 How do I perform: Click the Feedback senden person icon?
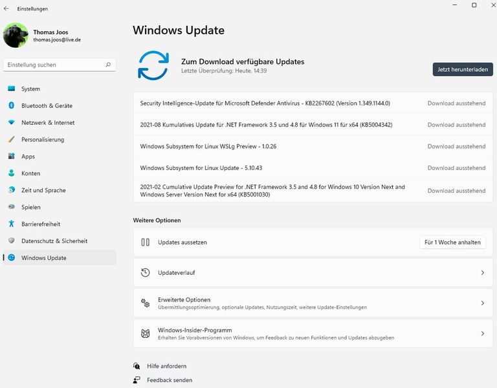(137, 380)
